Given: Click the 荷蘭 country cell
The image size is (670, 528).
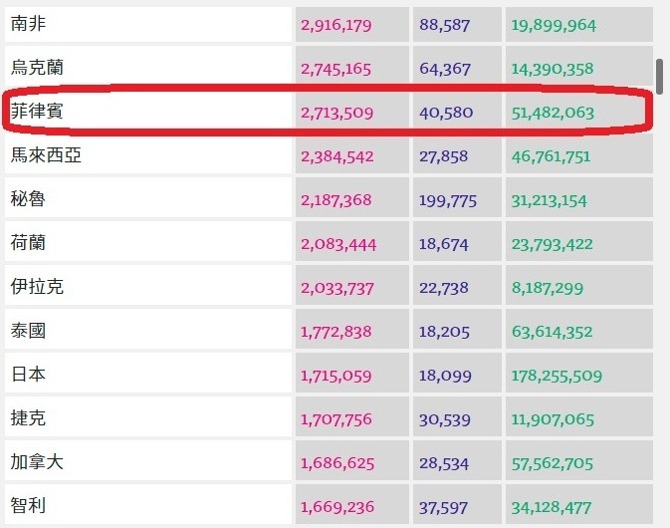Looking at the screenshot, I should tap(28, 244).
